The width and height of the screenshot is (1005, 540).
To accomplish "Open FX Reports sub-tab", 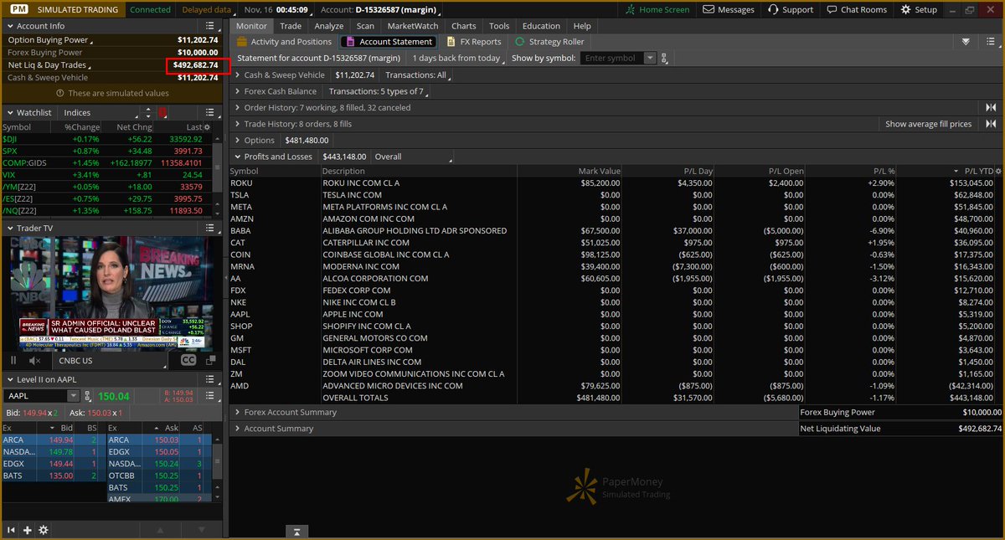I will point(473,42).
